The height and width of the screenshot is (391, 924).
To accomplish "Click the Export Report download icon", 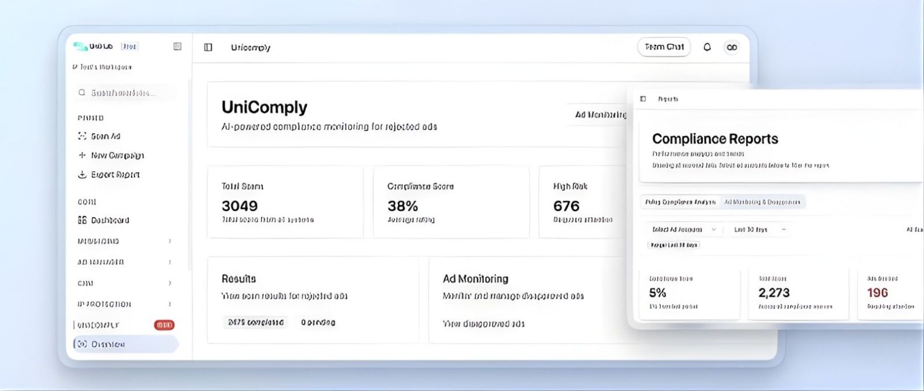I will tap(82, 174).
